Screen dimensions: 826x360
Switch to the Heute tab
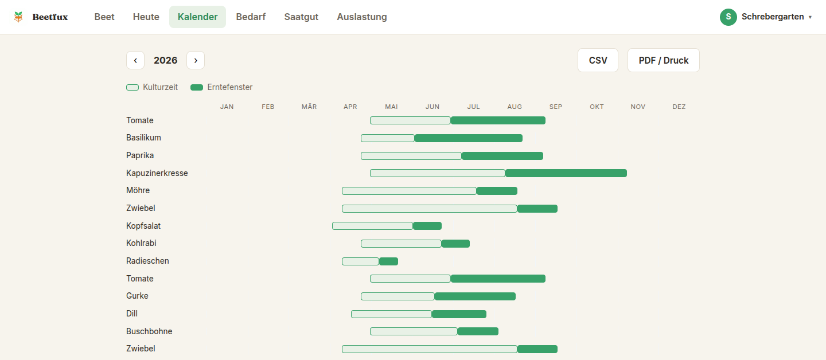click(x=146, y=17)
